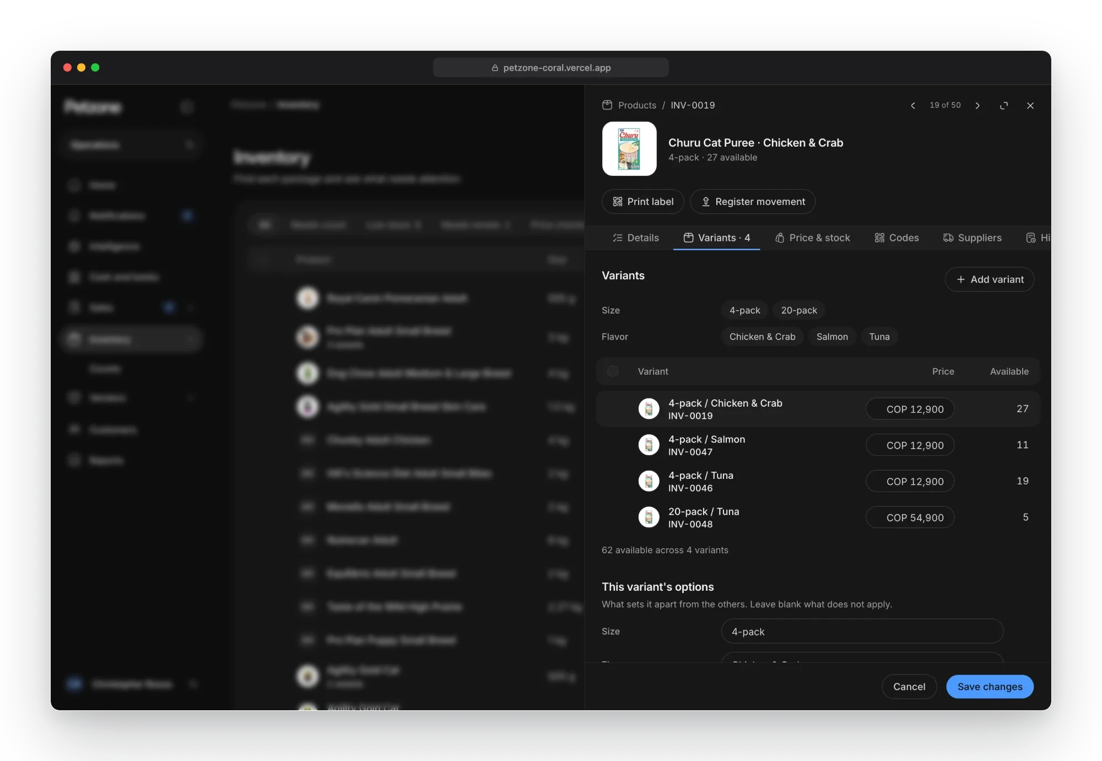Edit the COP 12,900 price for the Salmon variant
1102x761 pixels.
pos(910,445)
